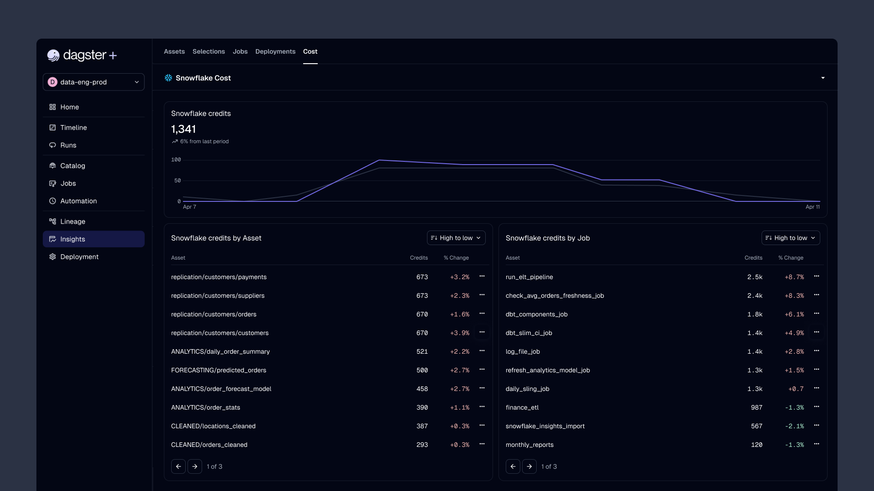Image resolution: width=874 pixels, height=491 pixels.
Task: Open options for ANALYTICS/order_forecast_model row
Action: point(482,388)
